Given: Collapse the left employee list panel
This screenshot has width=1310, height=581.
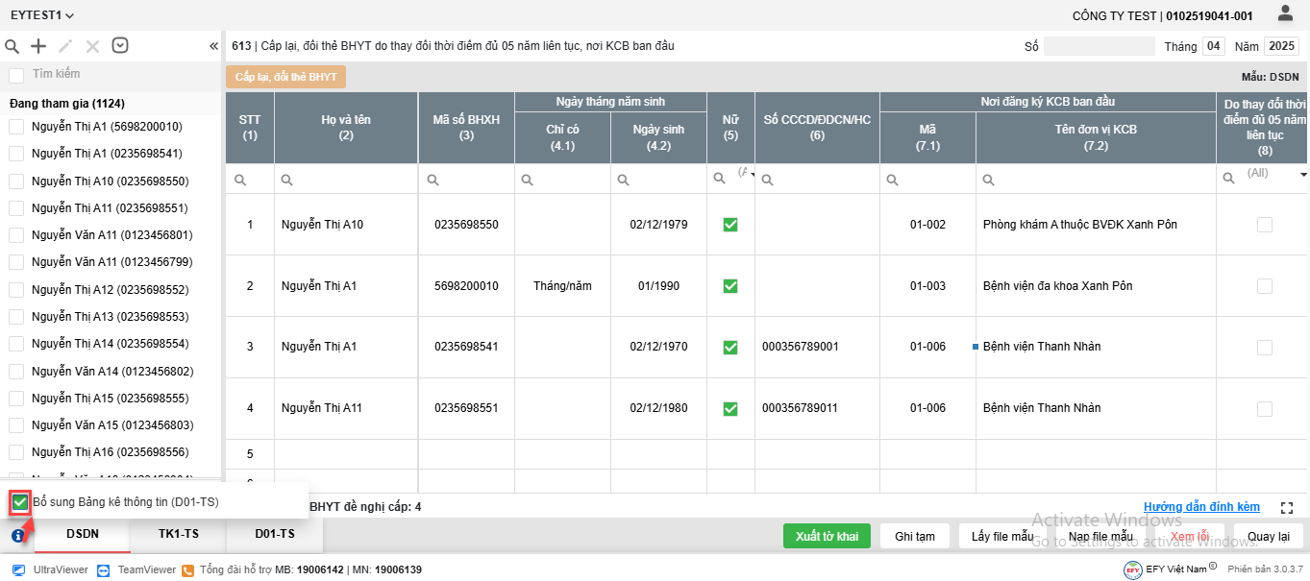Looking at the screenshot, I should click(x=213, y=46).
